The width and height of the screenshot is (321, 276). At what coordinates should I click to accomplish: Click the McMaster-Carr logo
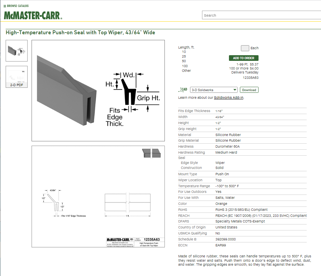tap(33, 16)
